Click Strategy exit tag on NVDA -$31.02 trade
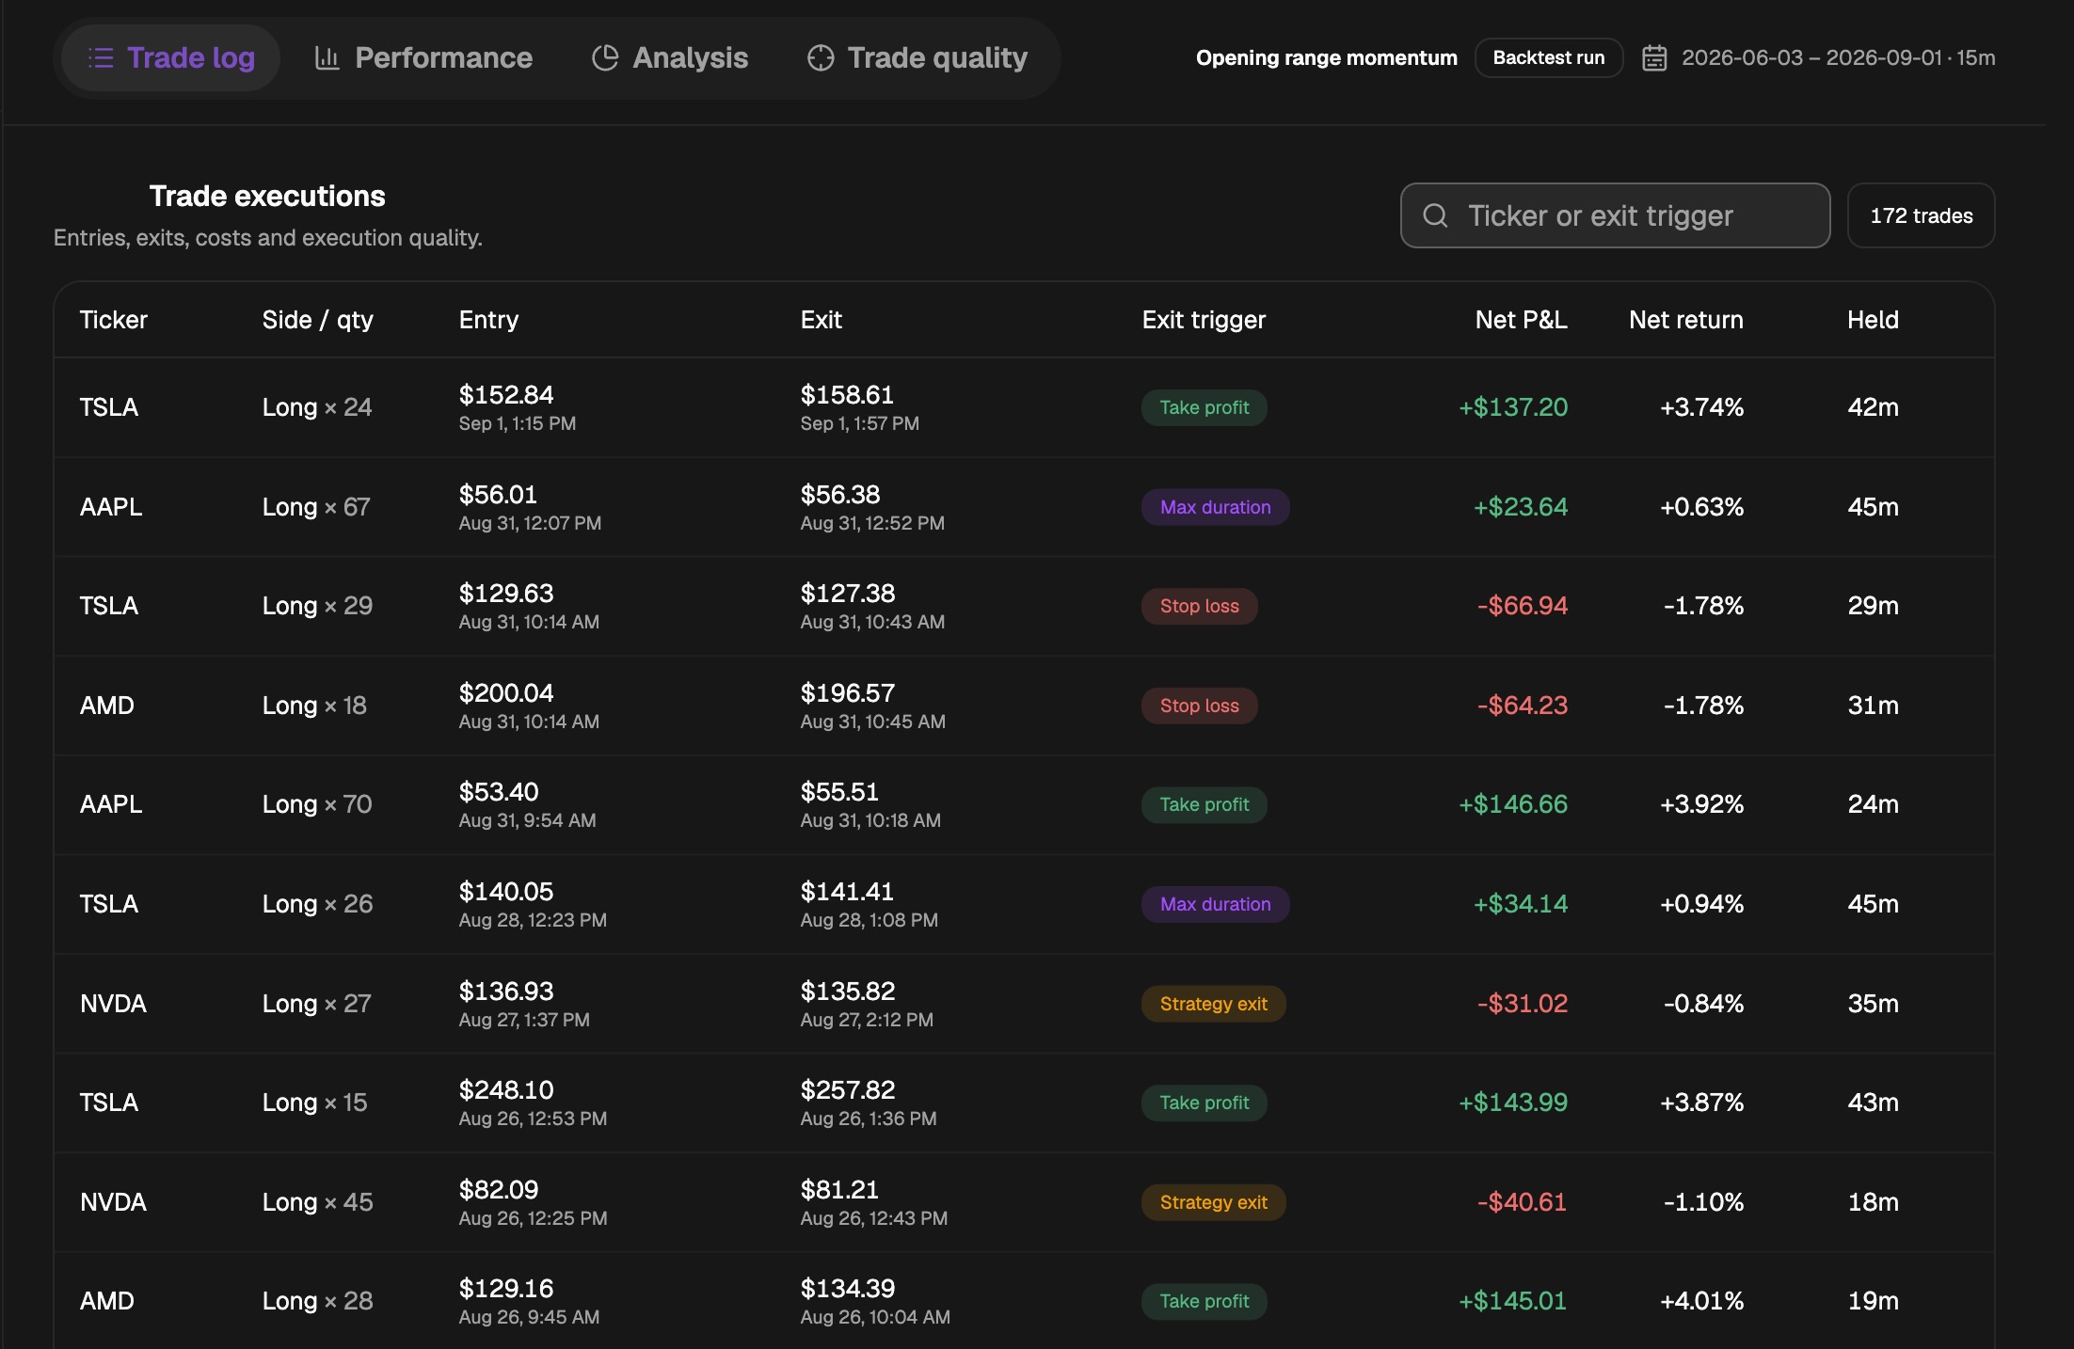This screenshot has width=2074, height=1349. pos(1213,1004)
